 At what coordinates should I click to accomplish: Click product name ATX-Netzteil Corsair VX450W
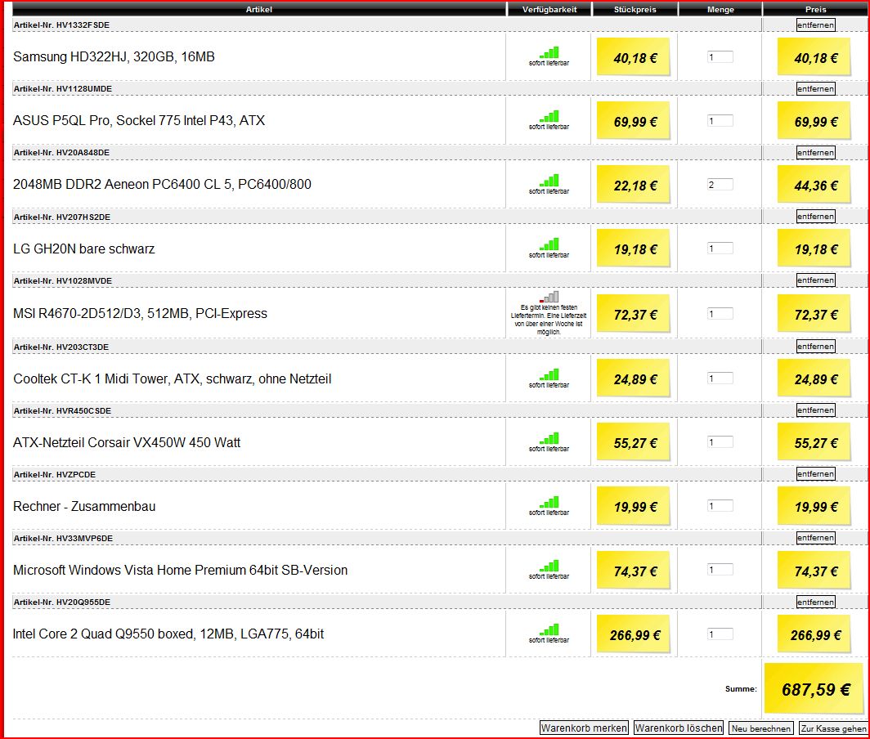pos(127,443)
